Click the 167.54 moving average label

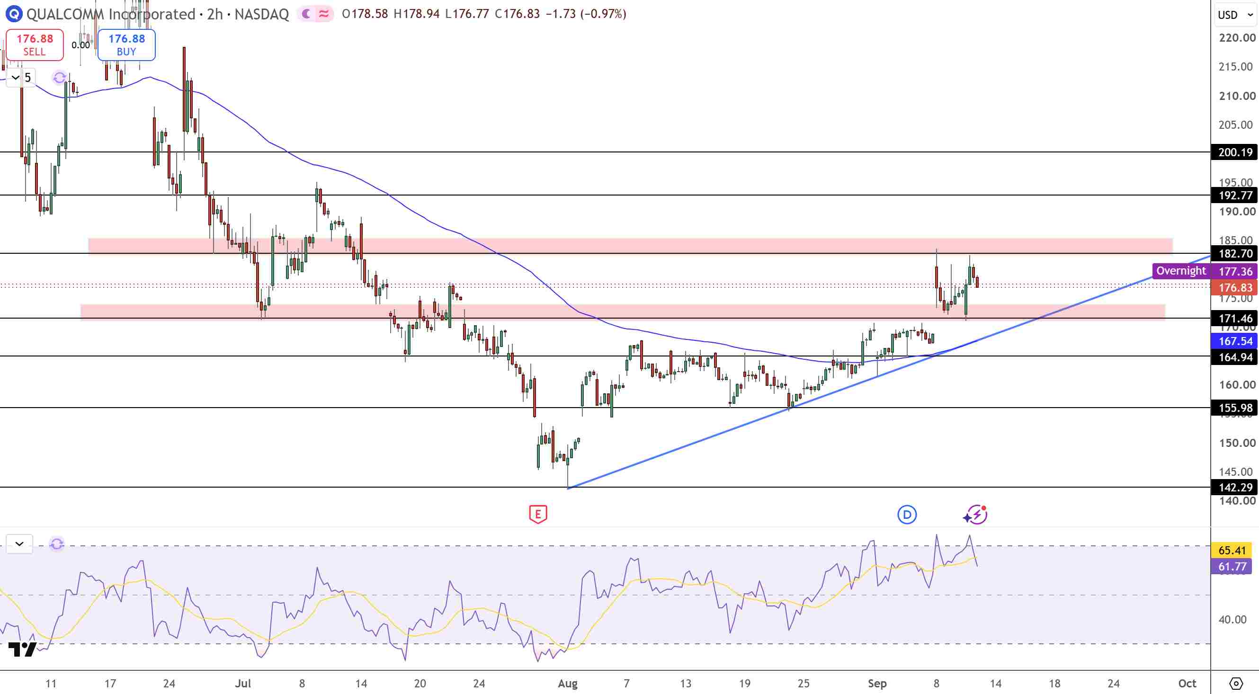tap(1234, 341)
